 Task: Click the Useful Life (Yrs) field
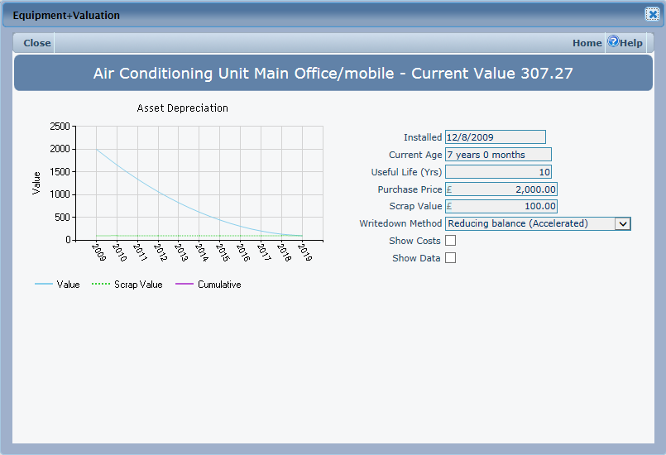497,172
